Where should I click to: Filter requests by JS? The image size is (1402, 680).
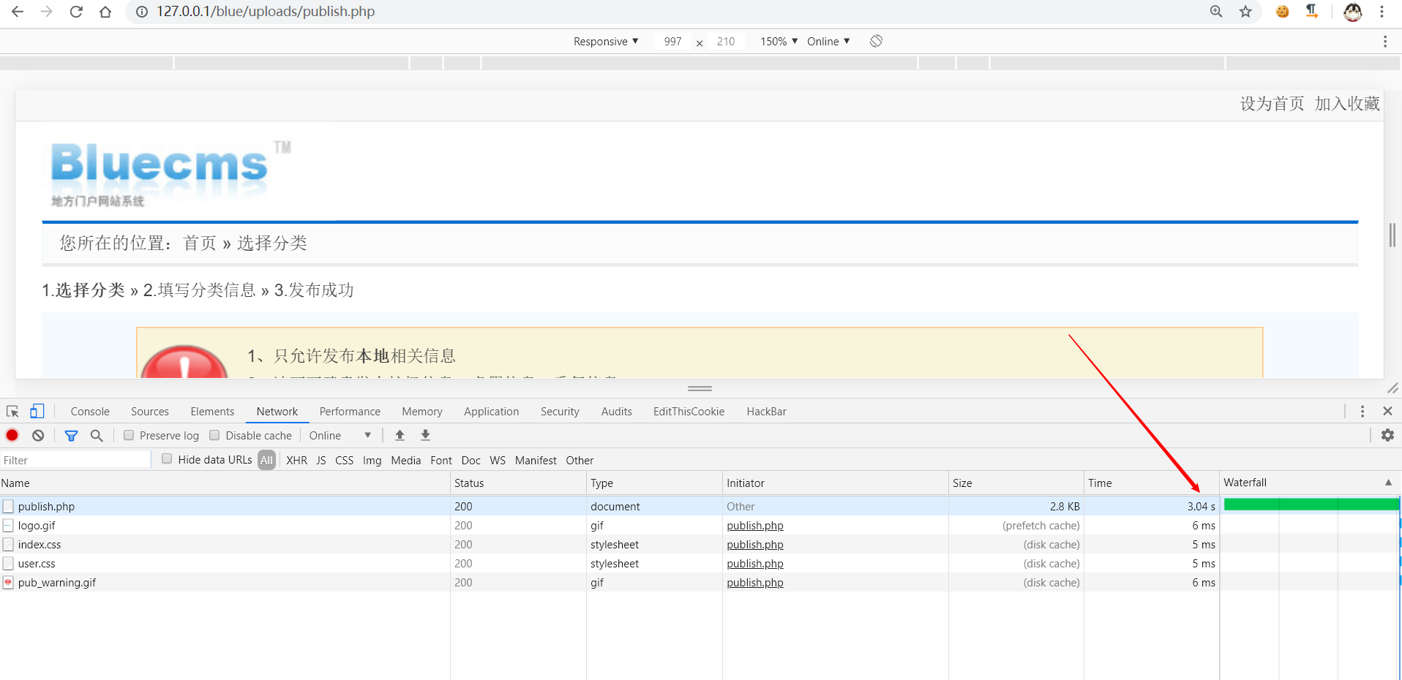tap(321, 461)
